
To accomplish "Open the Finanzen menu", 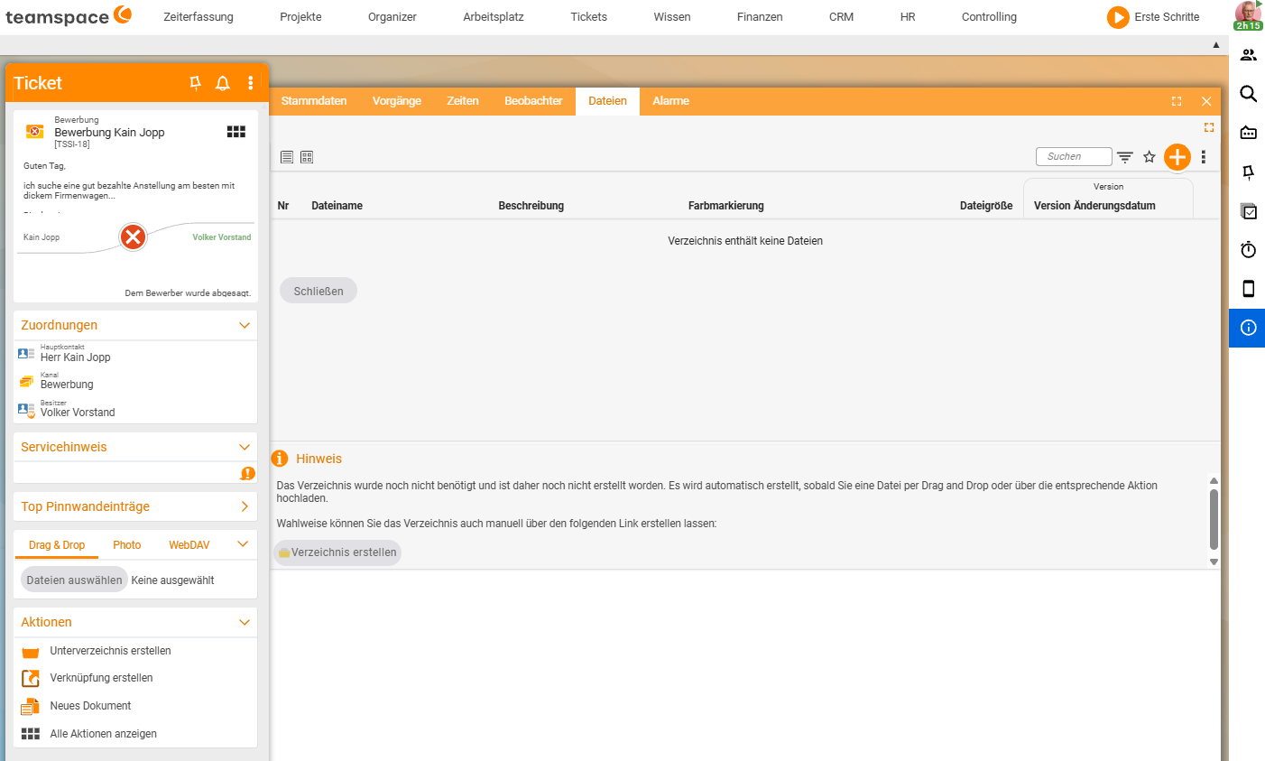I will (760, 17).
